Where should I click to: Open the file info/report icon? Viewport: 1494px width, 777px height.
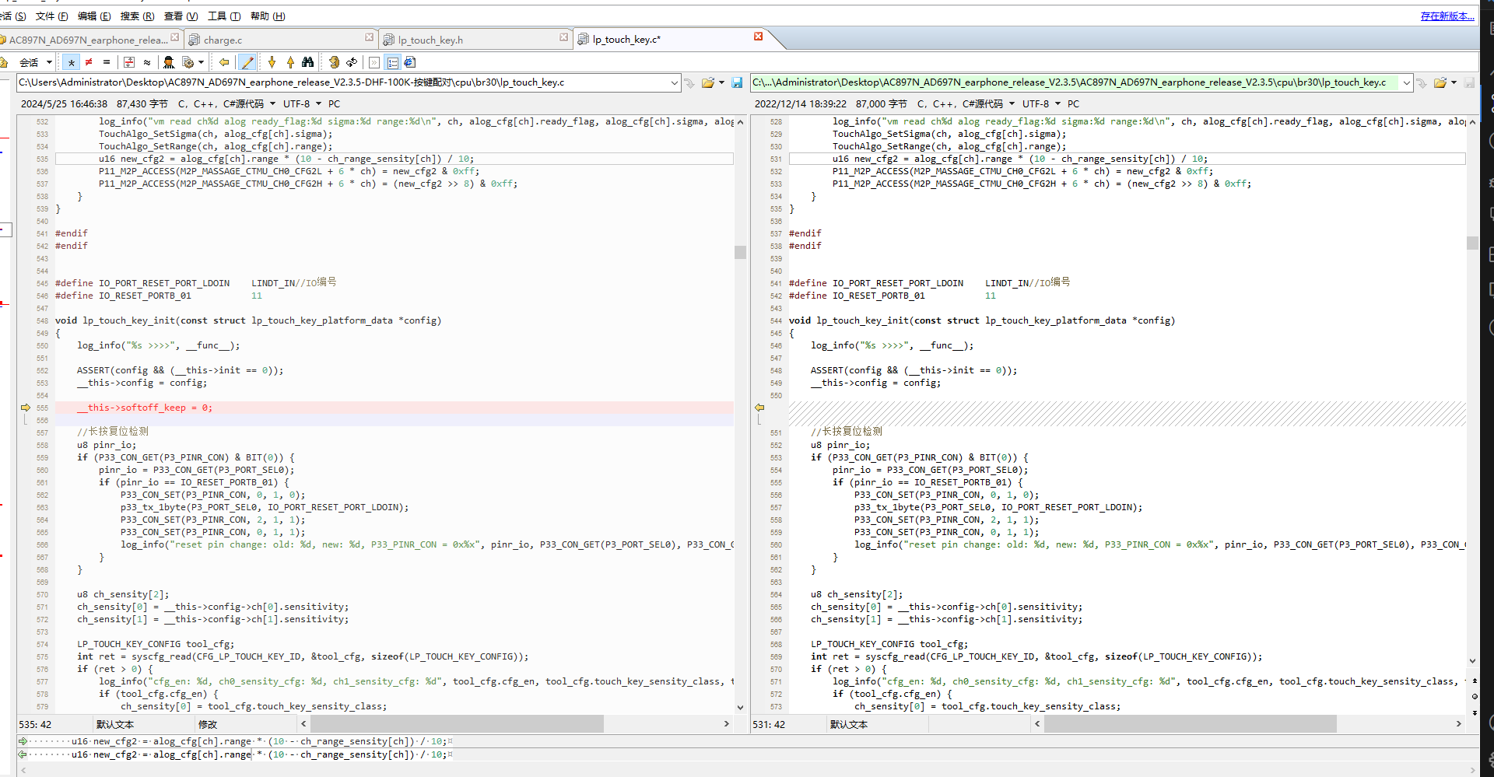tap(410, 62)
